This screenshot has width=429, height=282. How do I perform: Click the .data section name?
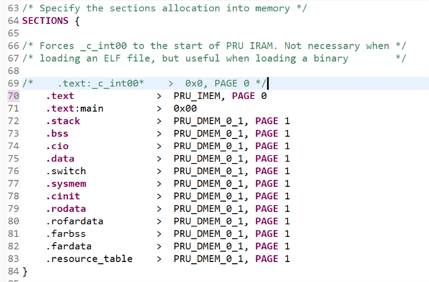[60, 159]
